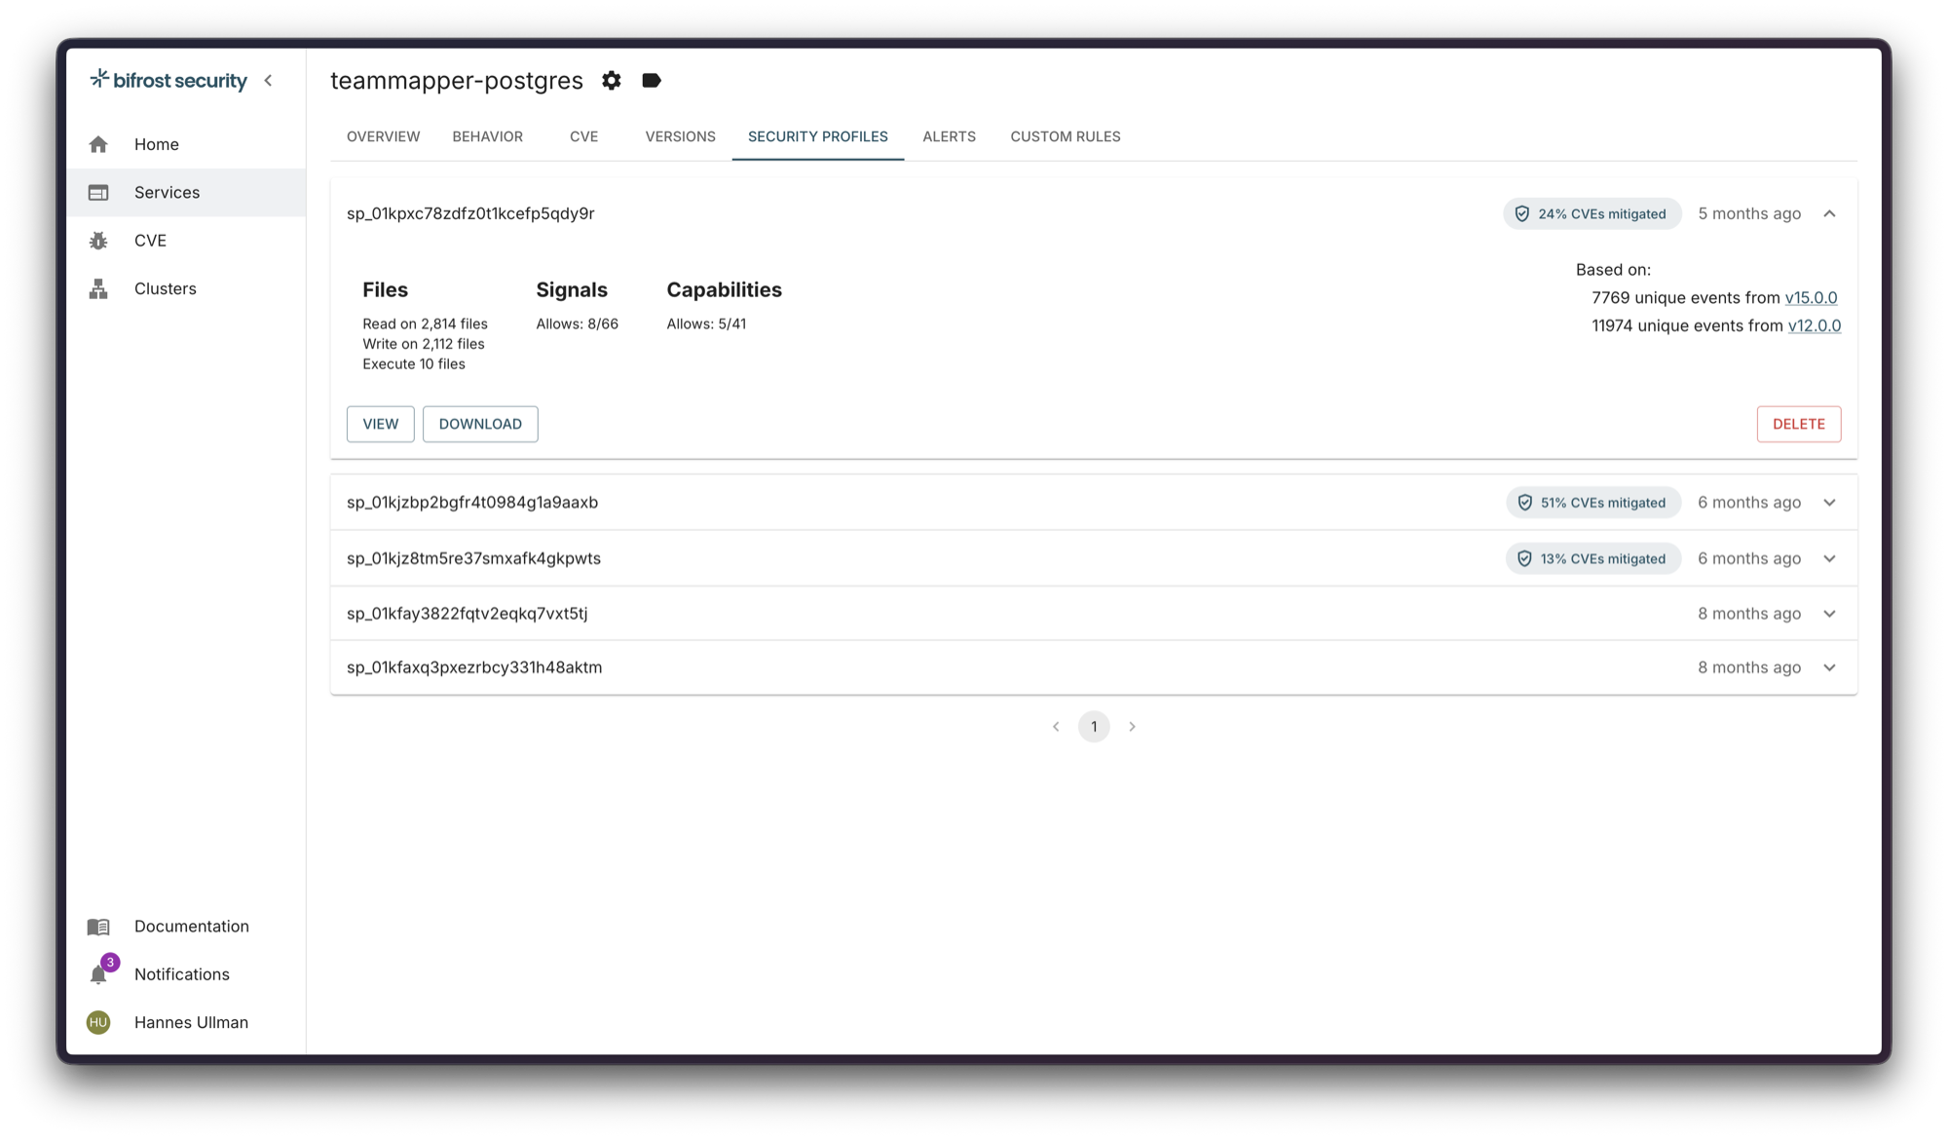Image resolution: width=1948 pixels, height=1139 pixels.
Task: Expand profile sp_01kfaxq3pxezrbcy331h48aktm
Action: pos(1830,668)
